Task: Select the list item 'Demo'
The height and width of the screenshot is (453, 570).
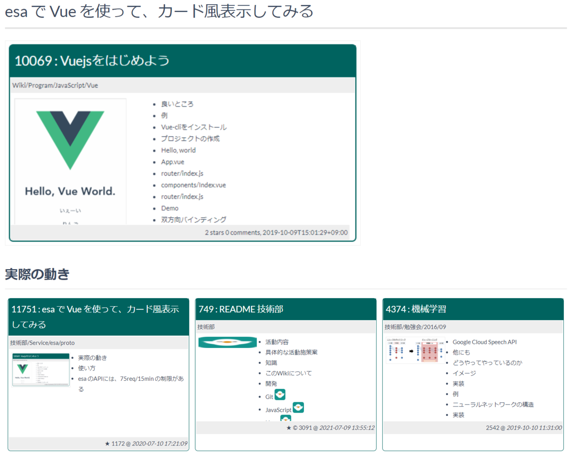Action: point(170,208)
